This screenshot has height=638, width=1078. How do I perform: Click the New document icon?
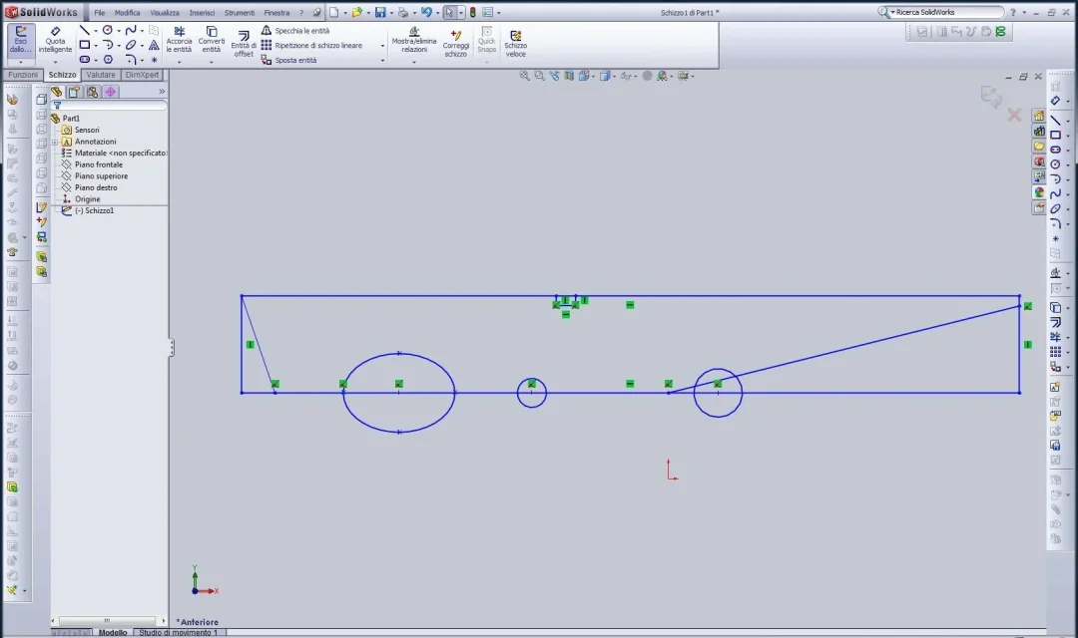click(333, 12)
